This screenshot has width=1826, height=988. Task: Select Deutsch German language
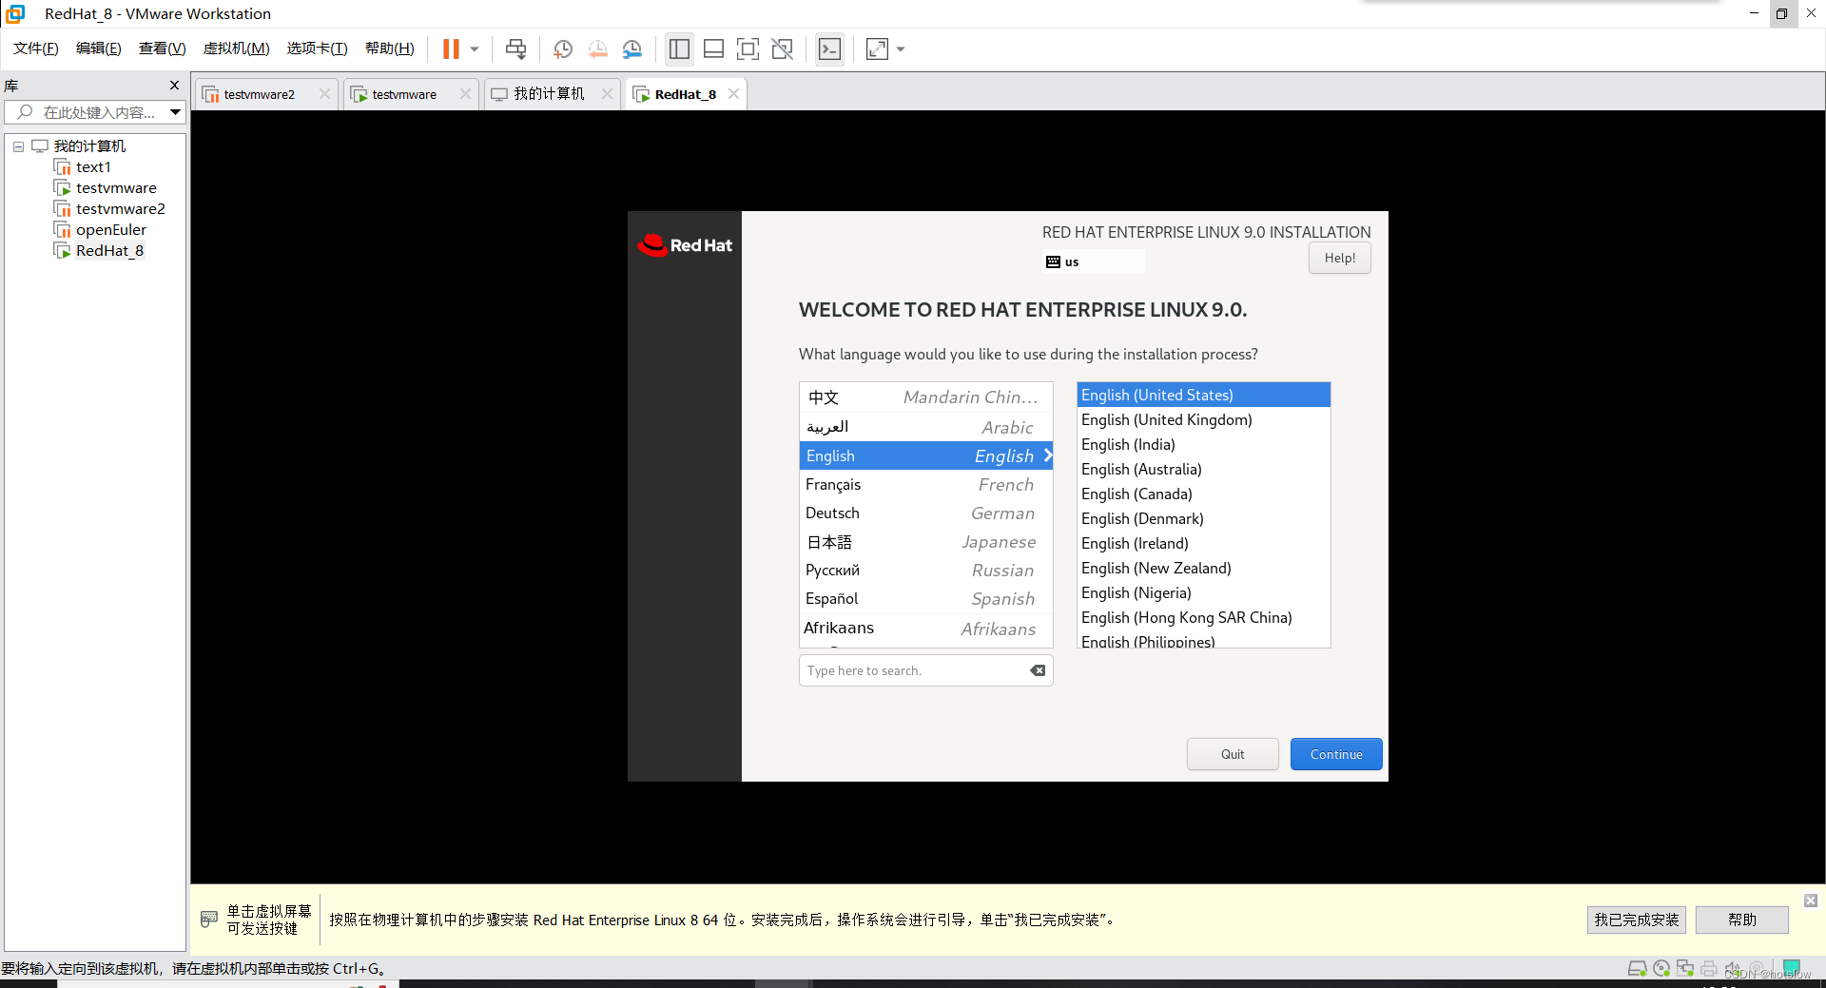click(x=925, y=513)
